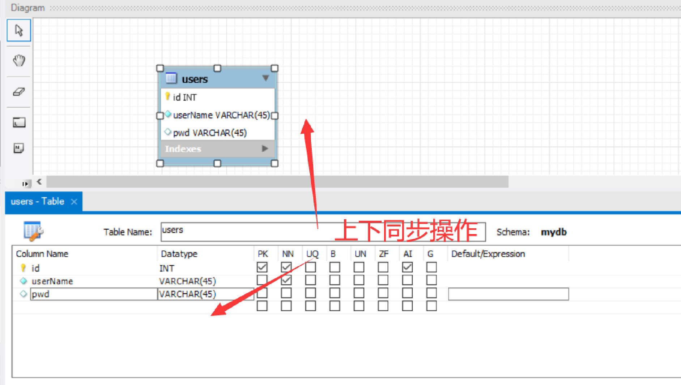This screenshot has width=681, height=385.
Task: Click the blue diamond icon beside userName
Action: [23, 281]
